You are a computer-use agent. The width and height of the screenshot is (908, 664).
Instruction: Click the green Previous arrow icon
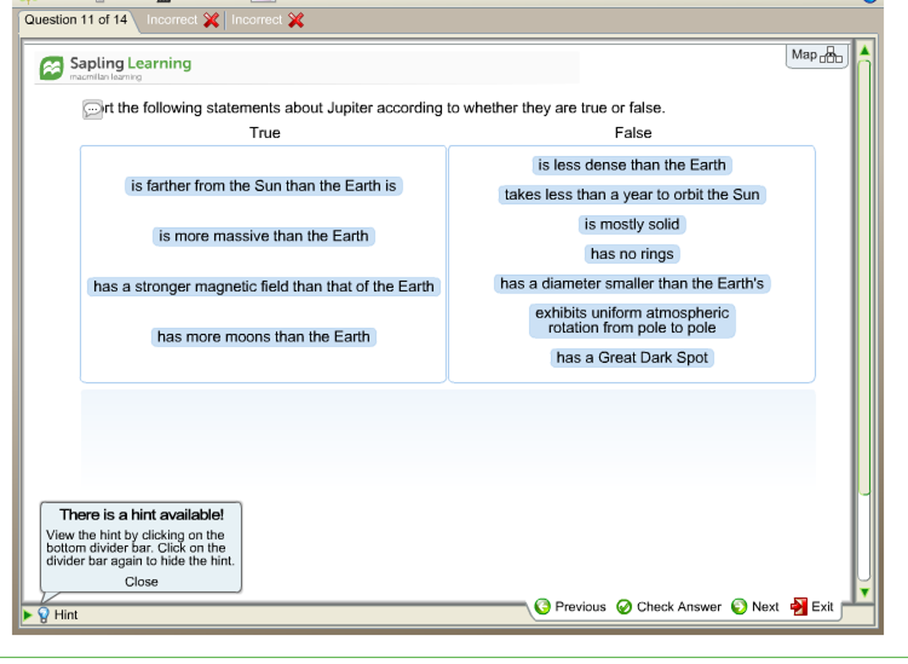[x=542, y=606]
